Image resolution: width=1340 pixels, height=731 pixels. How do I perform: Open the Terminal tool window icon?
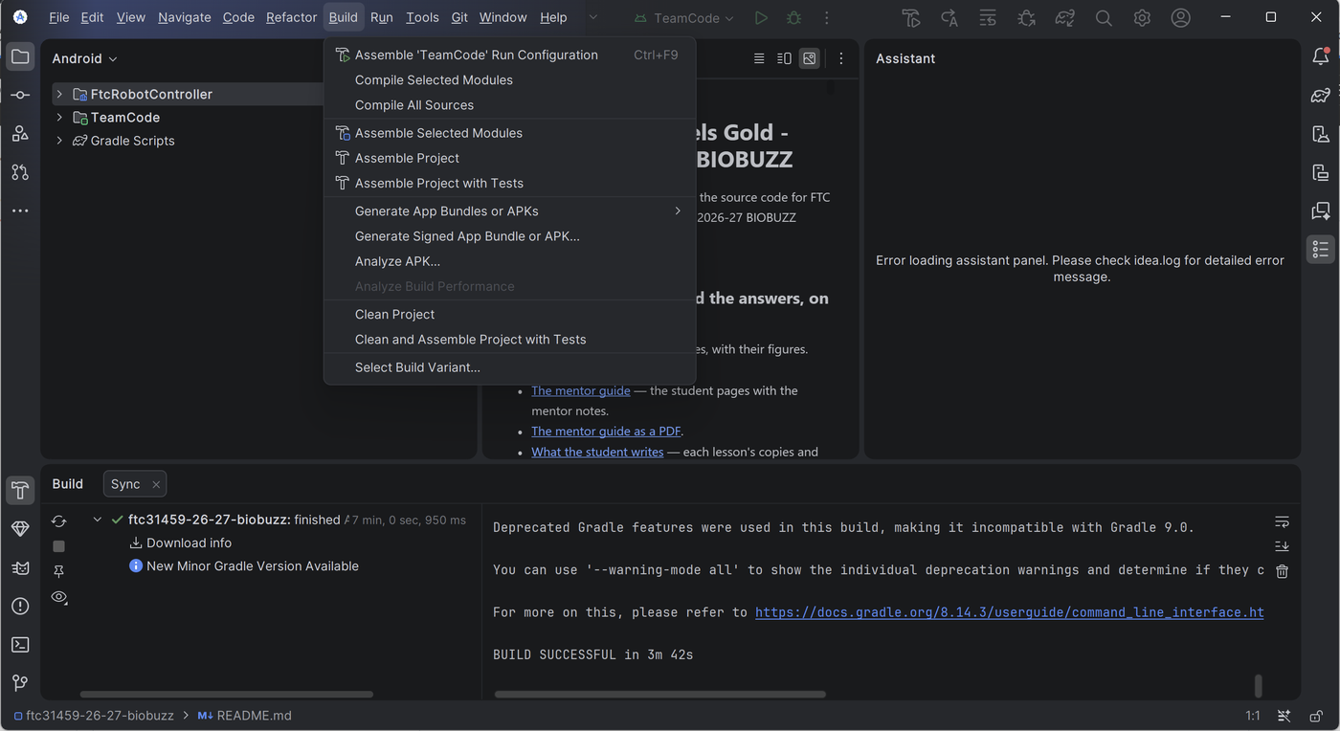coord(20,645)
